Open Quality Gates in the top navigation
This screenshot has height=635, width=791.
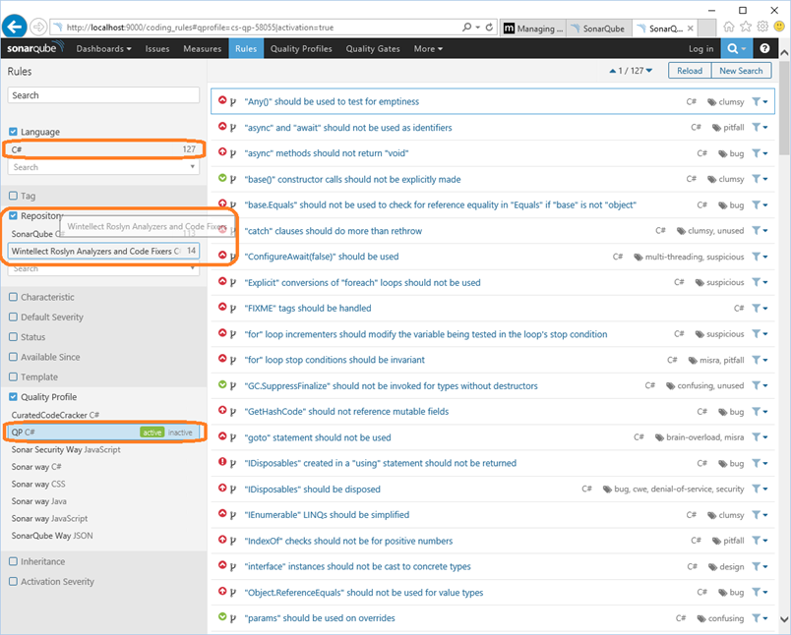click(373, 49)
